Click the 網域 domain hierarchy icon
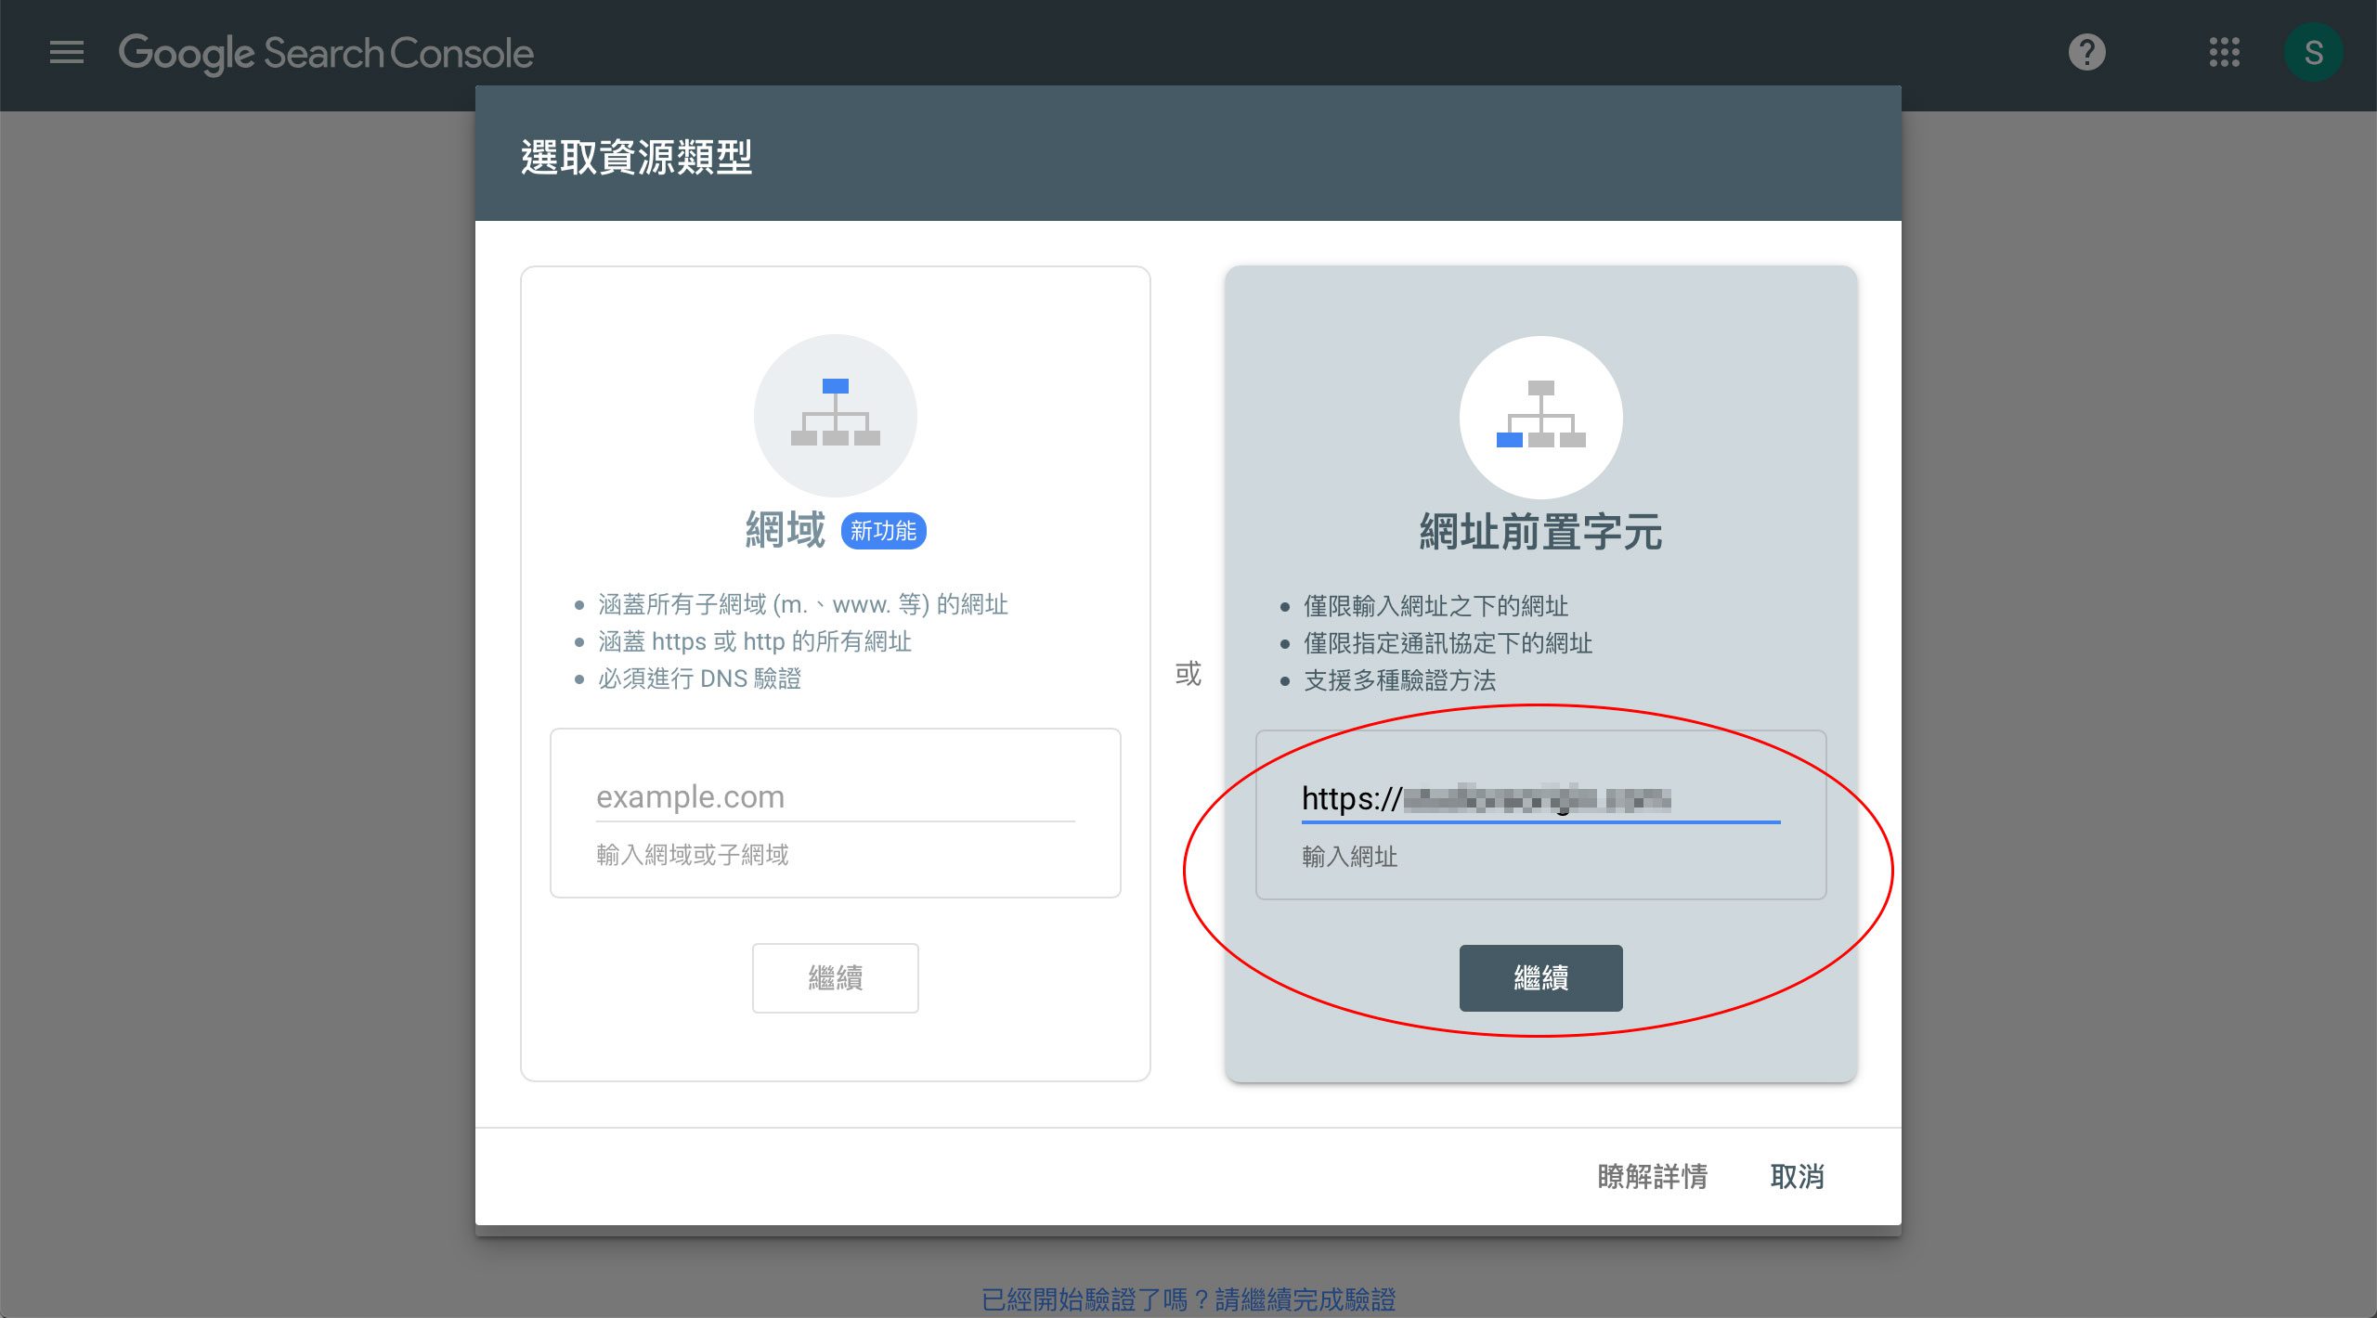The height and width of the screenshot is (1318, 2377). [835, 414]
